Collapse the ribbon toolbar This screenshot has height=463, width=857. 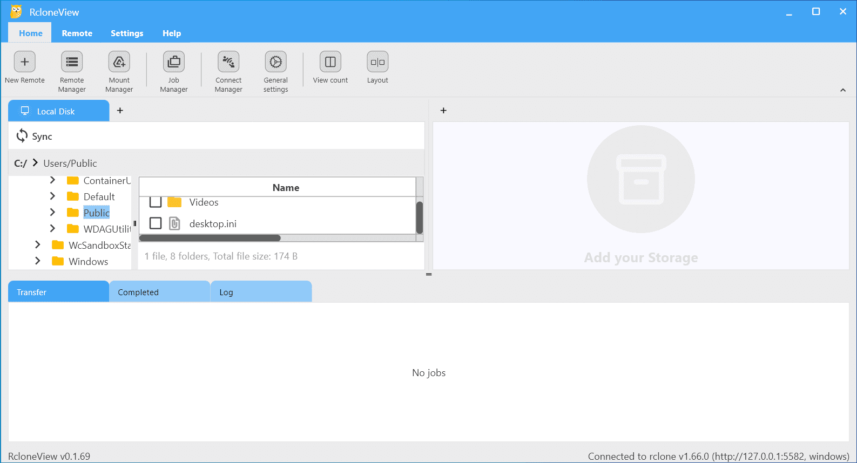pos(843,90)
